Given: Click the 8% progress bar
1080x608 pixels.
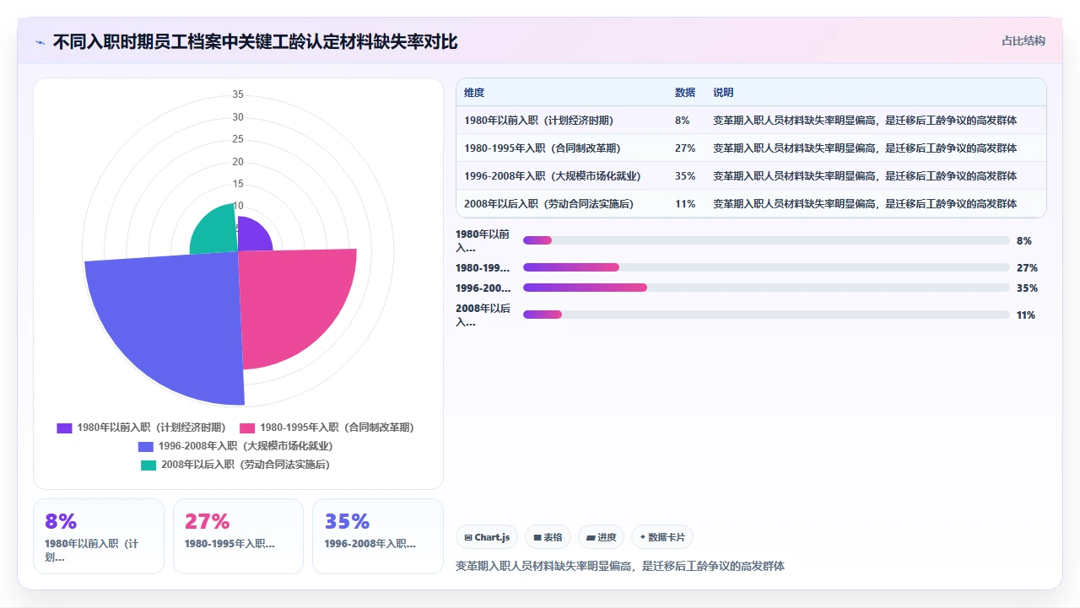Looking at the screenshot, I should pyautogui.click(x=766, y=240).
